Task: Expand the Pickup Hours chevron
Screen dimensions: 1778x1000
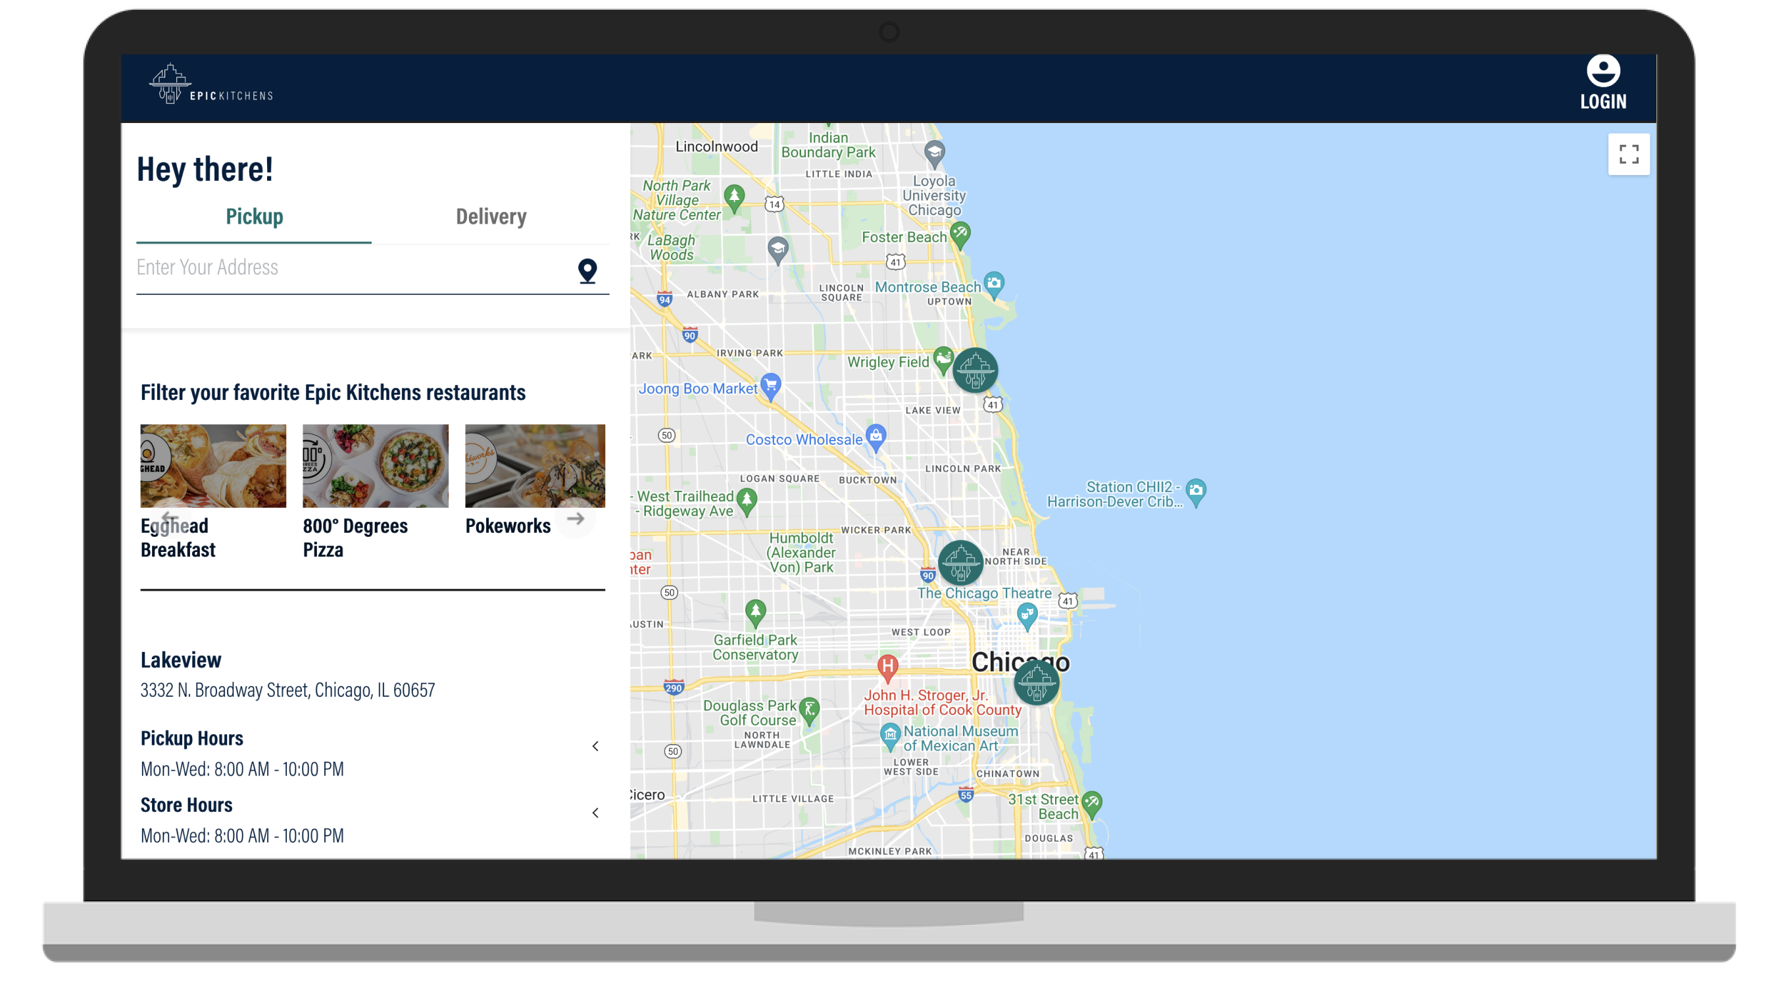Action: click(x=595, y=746)
